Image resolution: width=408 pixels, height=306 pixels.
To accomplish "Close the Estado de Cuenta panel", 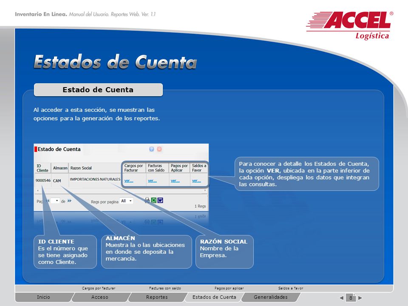I will click(159, 149).
